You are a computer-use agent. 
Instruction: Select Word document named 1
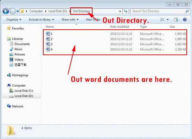(x=49, y=34)
